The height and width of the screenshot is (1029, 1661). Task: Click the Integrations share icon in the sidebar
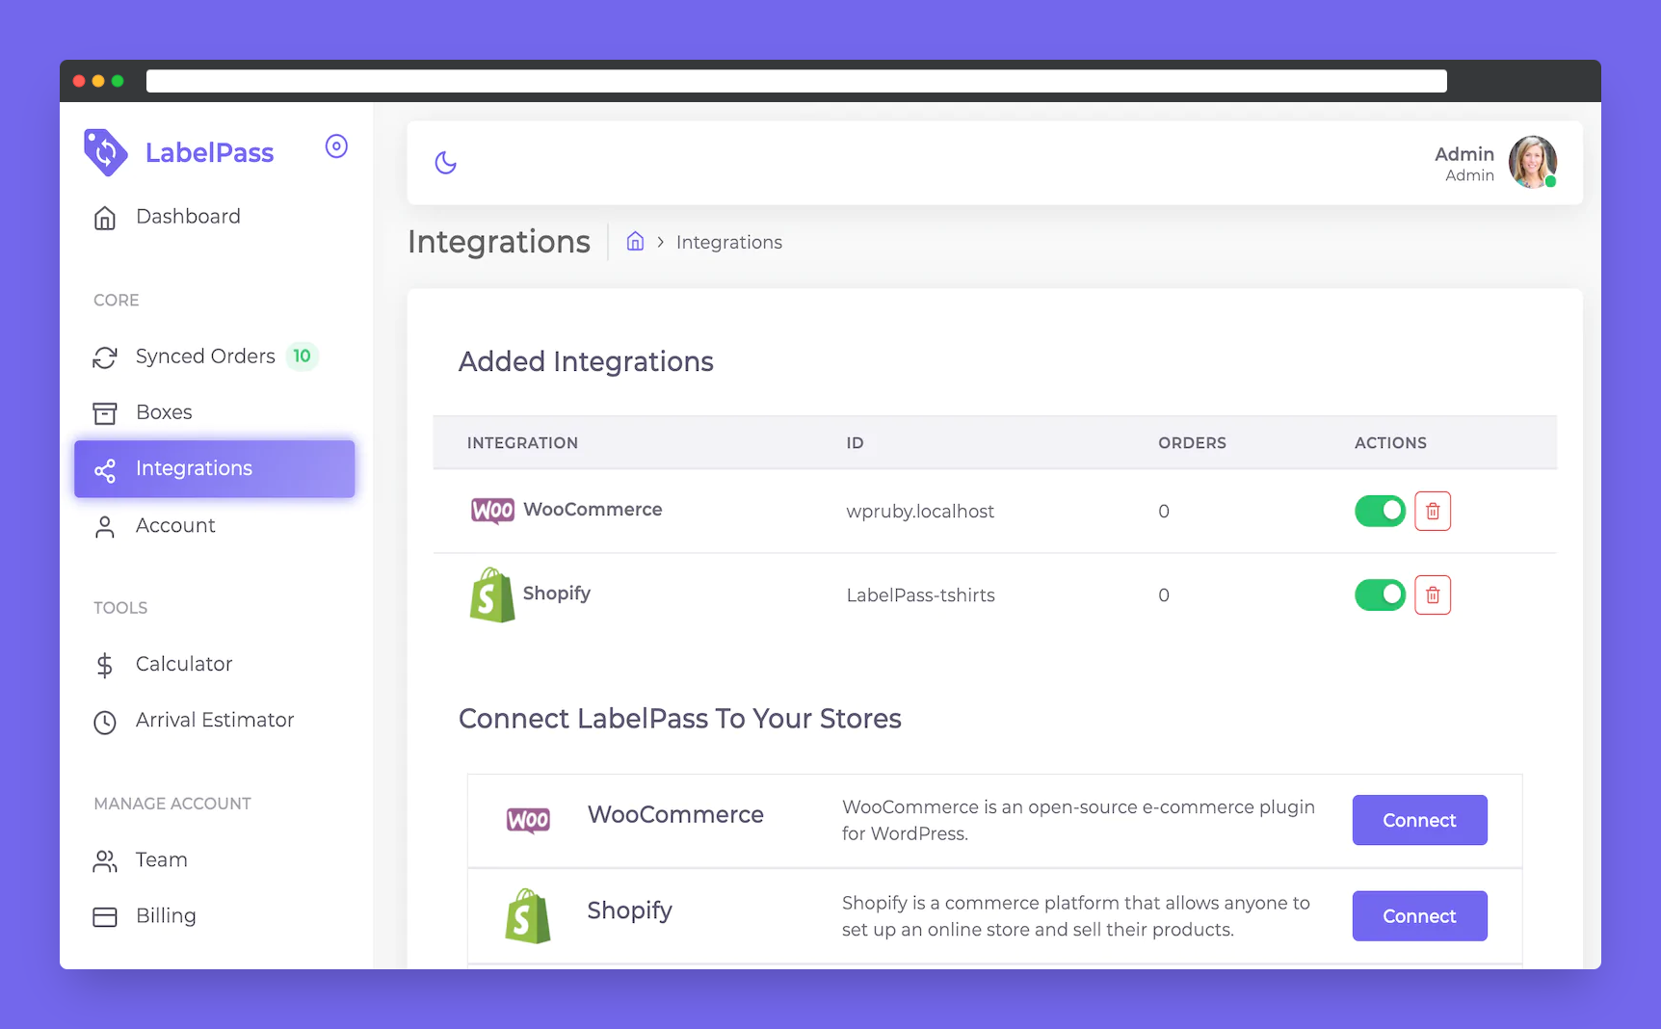coord(105,470)
